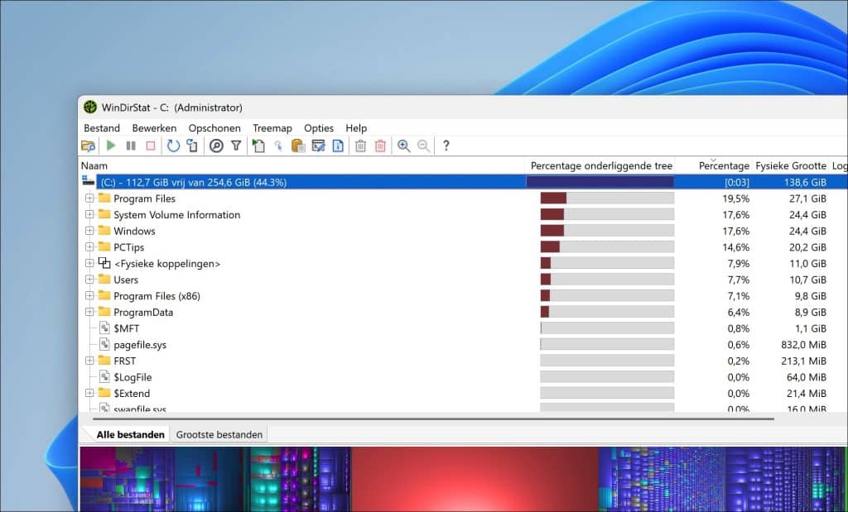Click the 213,1 MiB size value
The height and width of the screenshot is (512, 848).
click(803, 361)
